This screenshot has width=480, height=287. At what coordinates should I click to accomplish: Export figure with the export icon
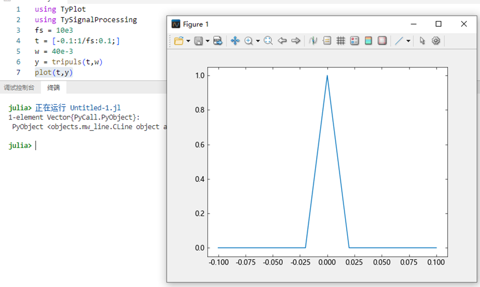tap(218, 41)
